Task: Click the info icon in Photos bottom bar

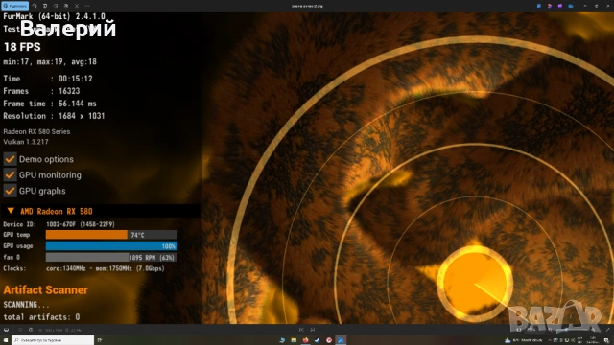Action: pos(31,330)
